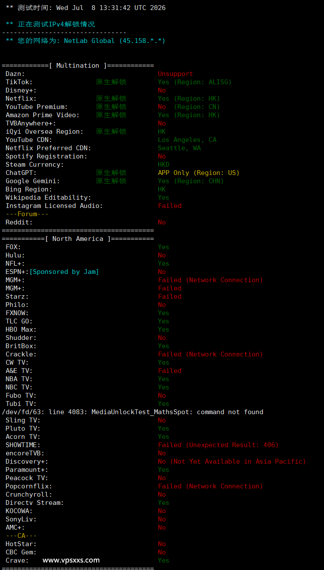324x570 pixels.
Task: Select the Steam Currency HKD value
Action: click(164, 165)
